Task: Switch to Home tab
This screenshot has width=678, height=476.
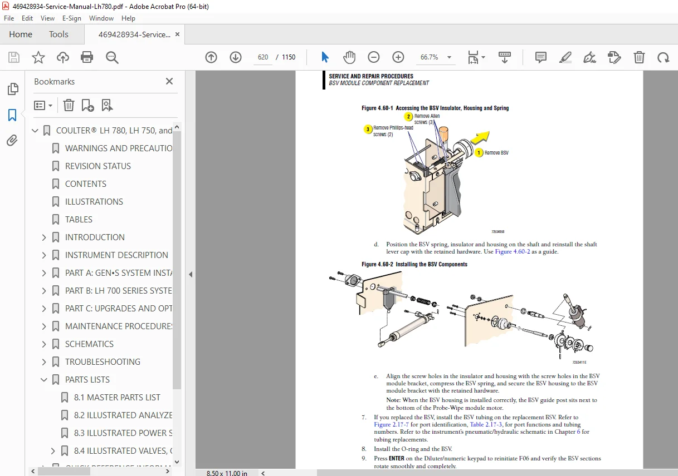Action: (x=21, y=34)
